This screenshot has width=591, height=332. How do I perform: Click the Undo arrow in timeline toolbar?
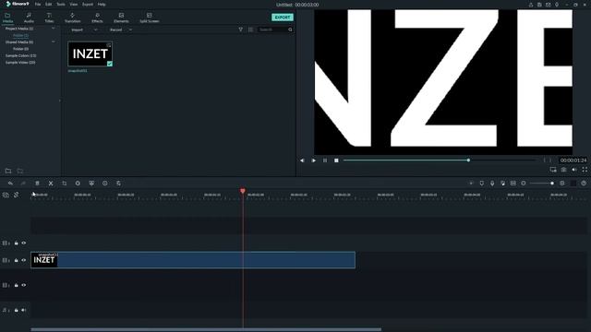10,184
